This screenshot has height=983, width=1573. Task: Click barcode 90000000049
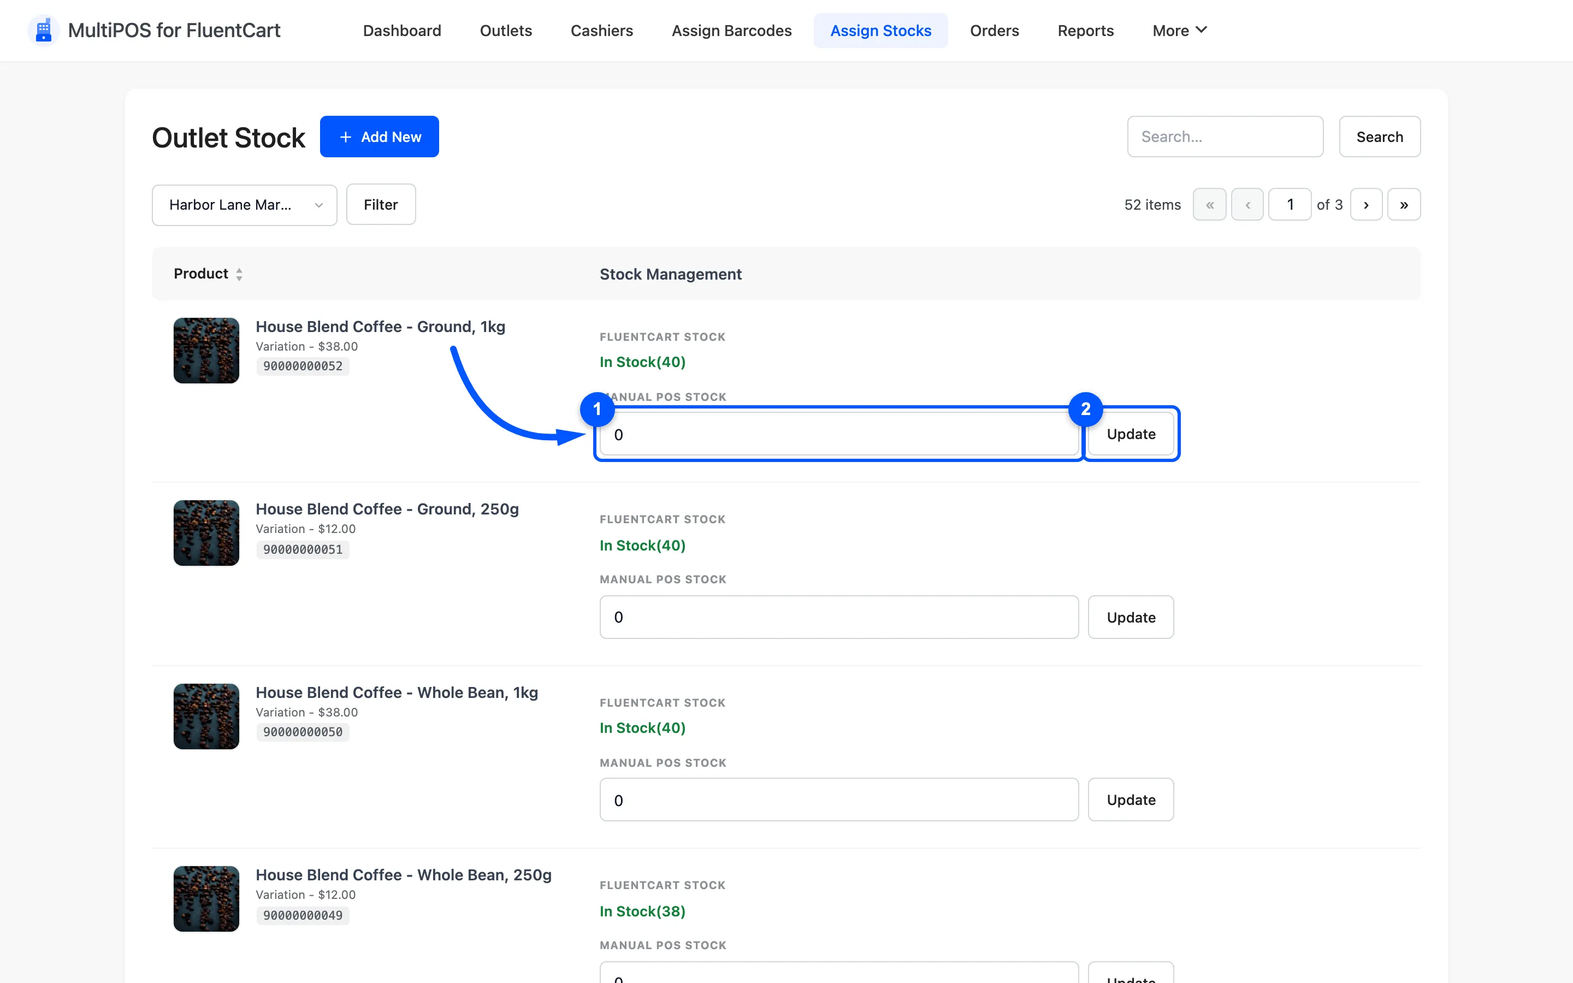302,915
